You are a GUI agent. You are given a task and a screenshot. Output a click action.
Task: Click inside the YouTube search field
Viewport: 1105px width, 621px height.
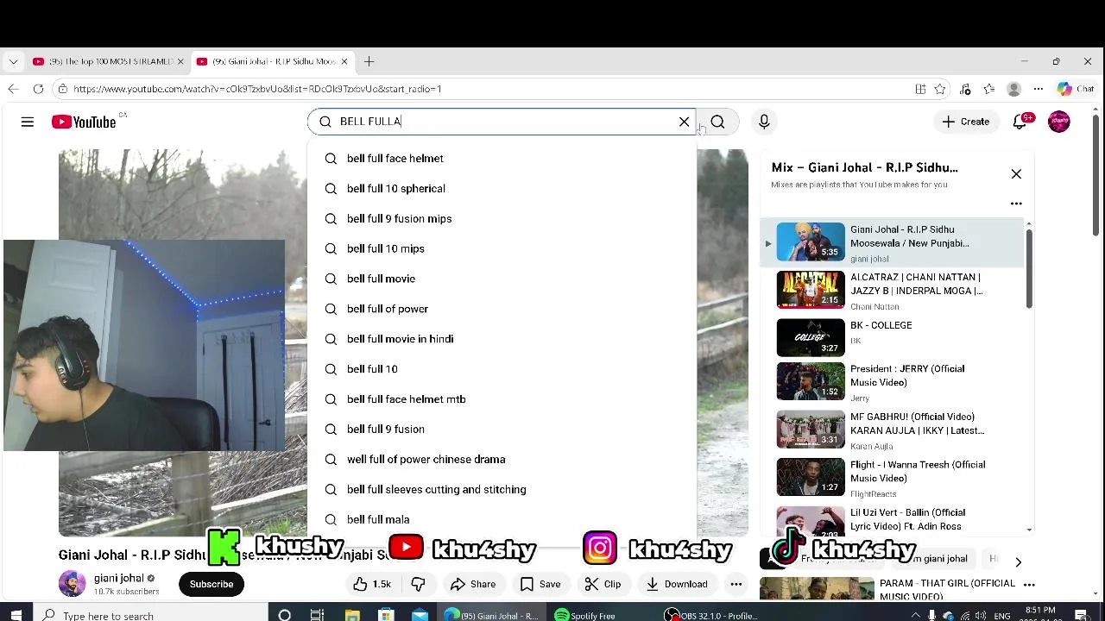click(x=501, y=122)
